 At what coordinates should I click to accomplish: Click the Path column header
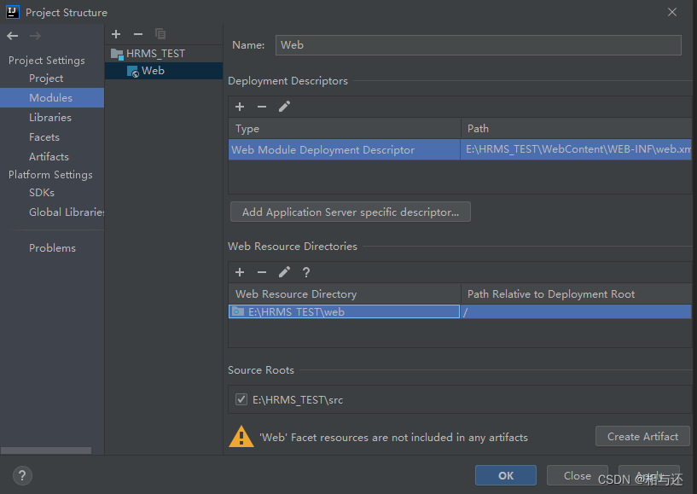577,129
